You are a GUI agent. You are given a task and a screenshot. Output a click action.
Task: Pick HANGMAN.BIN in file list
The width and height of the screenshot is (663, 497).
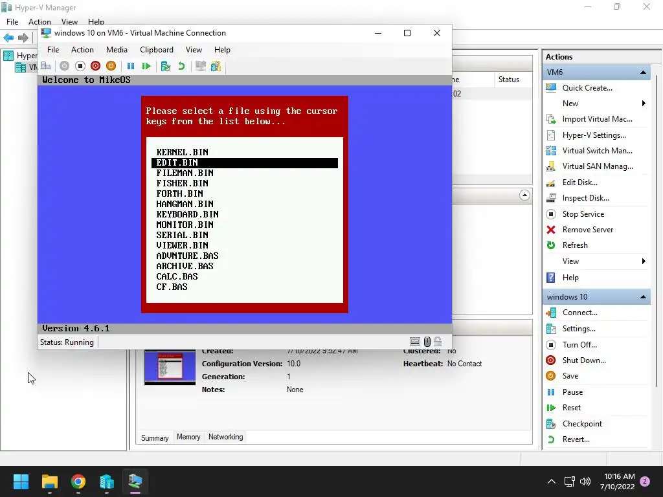tap(185, 204)
